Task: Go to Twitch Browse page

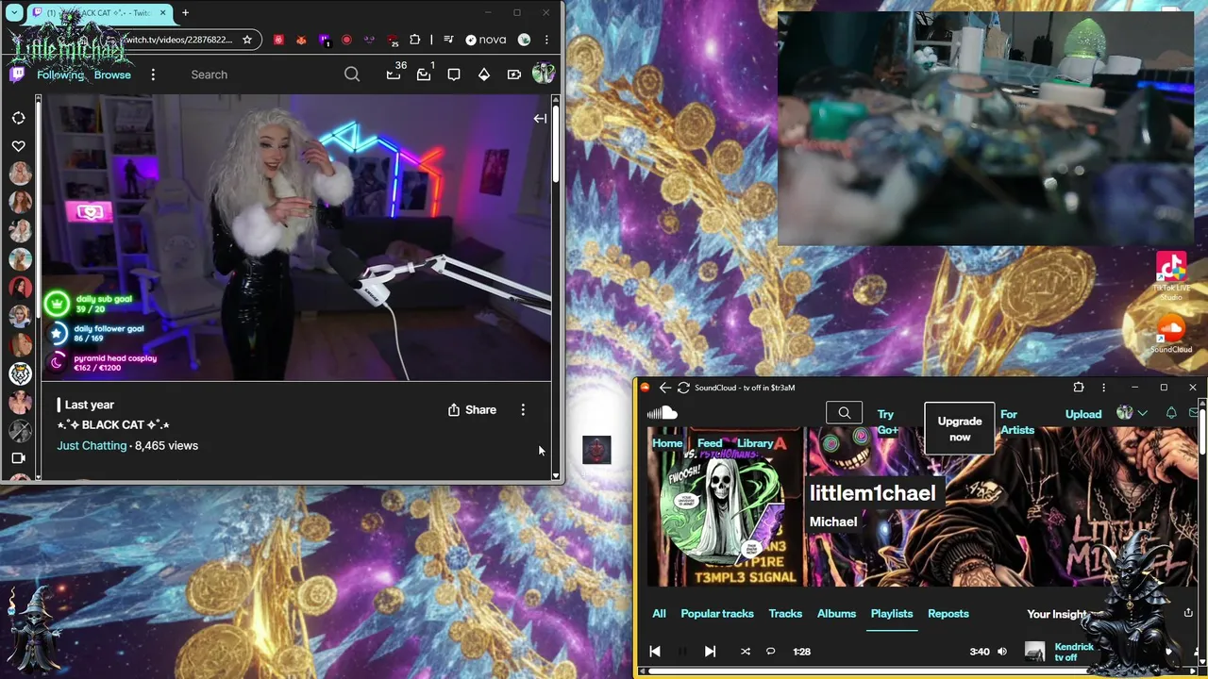Action: click(112, 75)
